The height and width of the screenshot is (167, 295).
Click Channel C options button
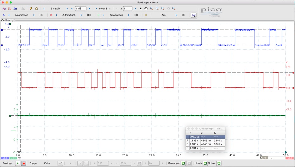point(98,15)
